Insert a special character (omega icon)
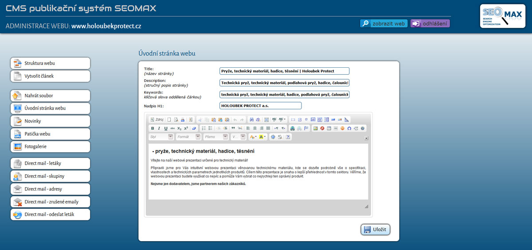This screenshot has width=532, height=250. tap(349, 128)
